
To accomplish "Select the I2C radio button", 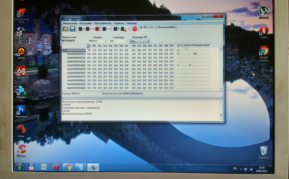I will 148,27.
